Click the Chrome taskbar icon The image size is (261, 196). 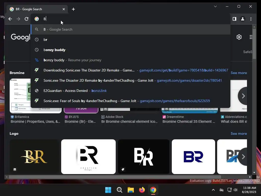[x=153, y=190]
